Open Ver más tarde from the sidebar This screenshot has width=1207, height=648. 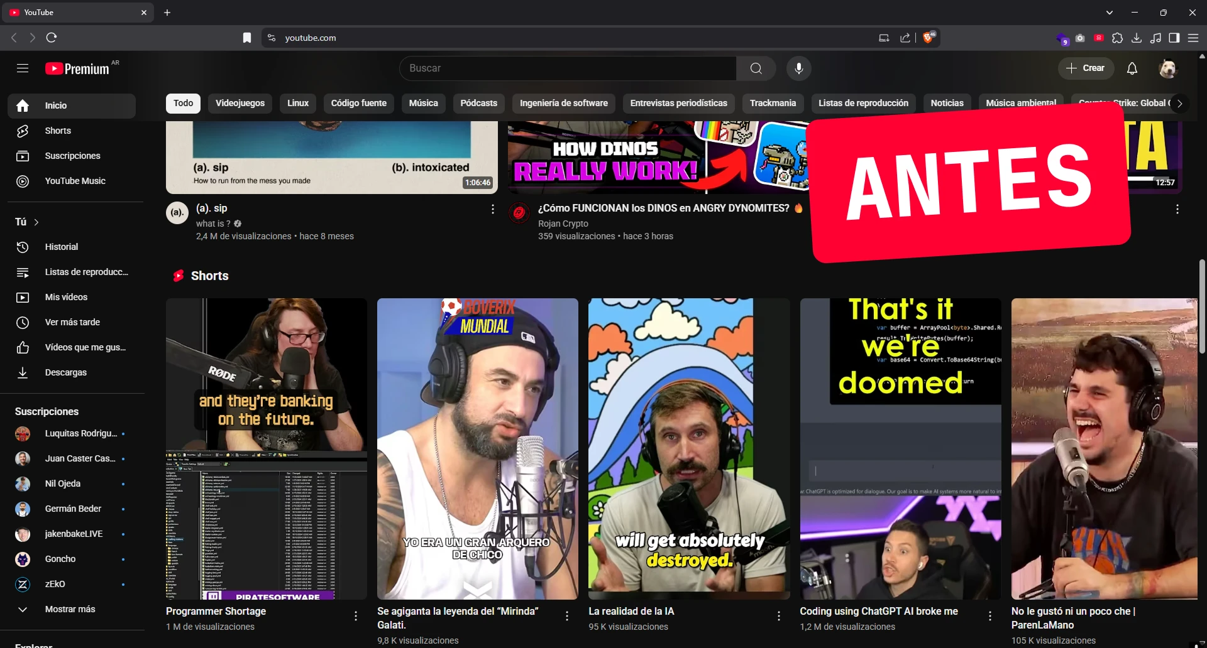72,322
